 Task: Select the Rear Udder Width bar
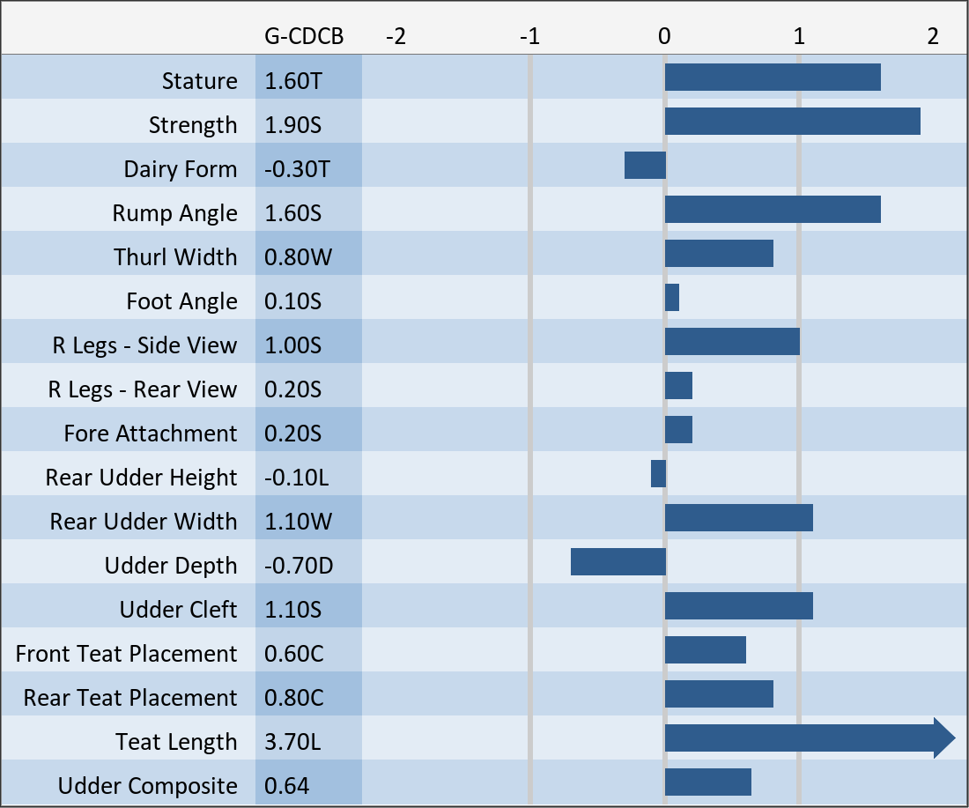(738, 518)
